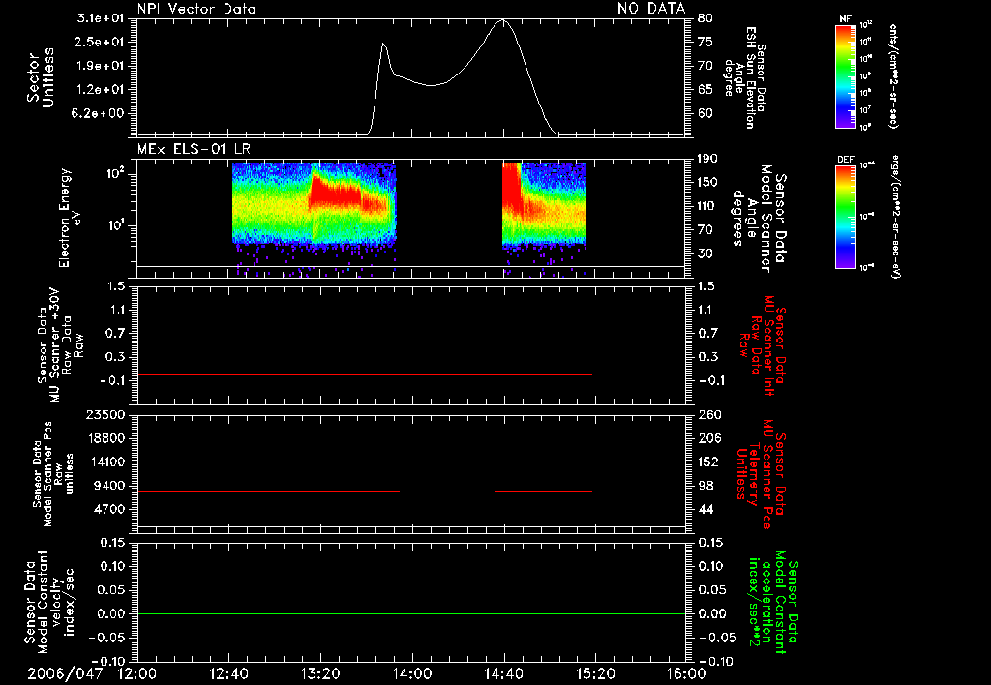
Task: Click the 44 telemetry tick value
Action: tap(706, 509)
